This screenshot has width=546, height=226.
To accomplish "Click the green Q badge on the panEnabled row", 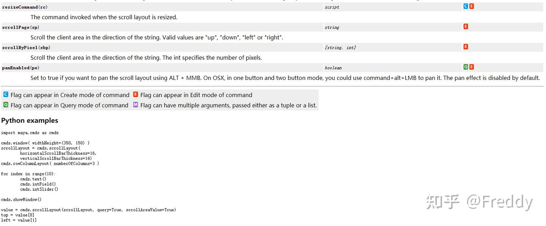I will [466, 67].
